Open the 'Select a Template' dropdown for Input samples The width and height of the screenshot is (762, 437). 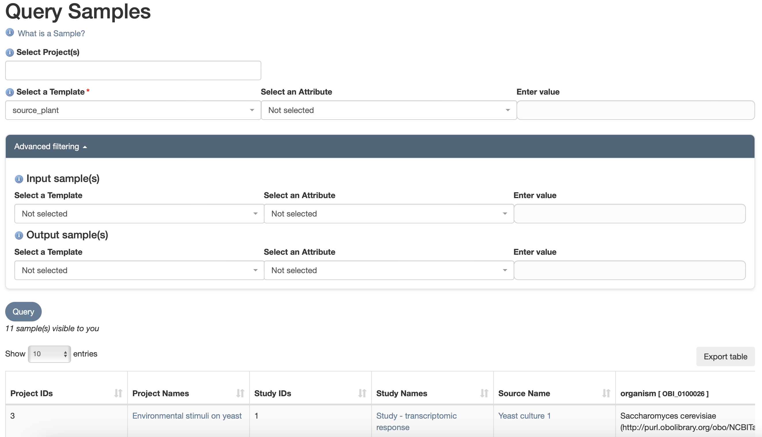pyautogui.click(x=139, y=213)
